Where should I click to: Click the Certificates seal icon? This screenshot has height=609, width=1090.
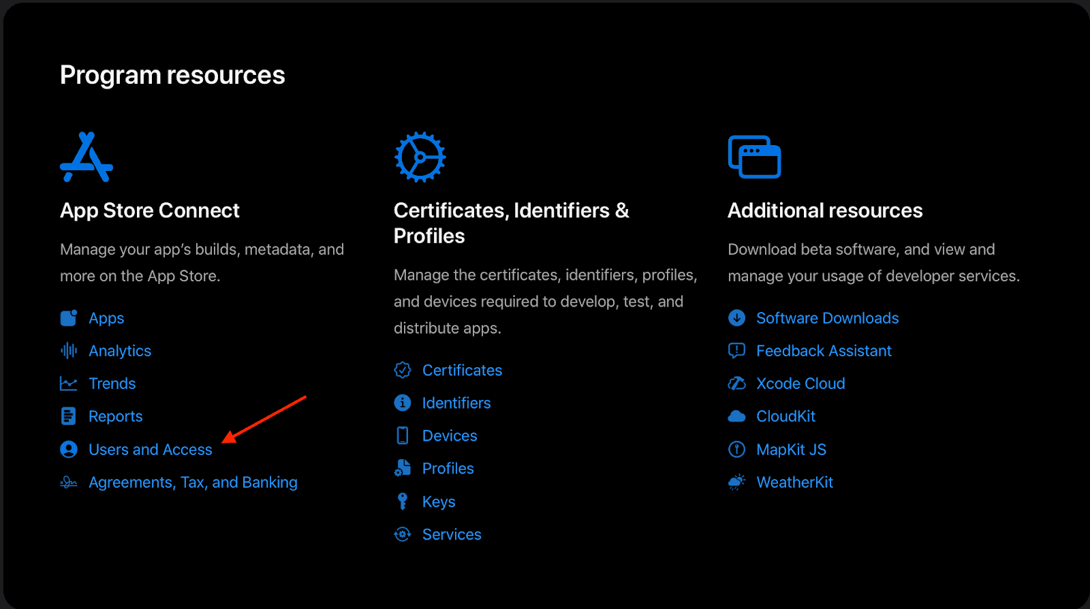click(403, 370)
